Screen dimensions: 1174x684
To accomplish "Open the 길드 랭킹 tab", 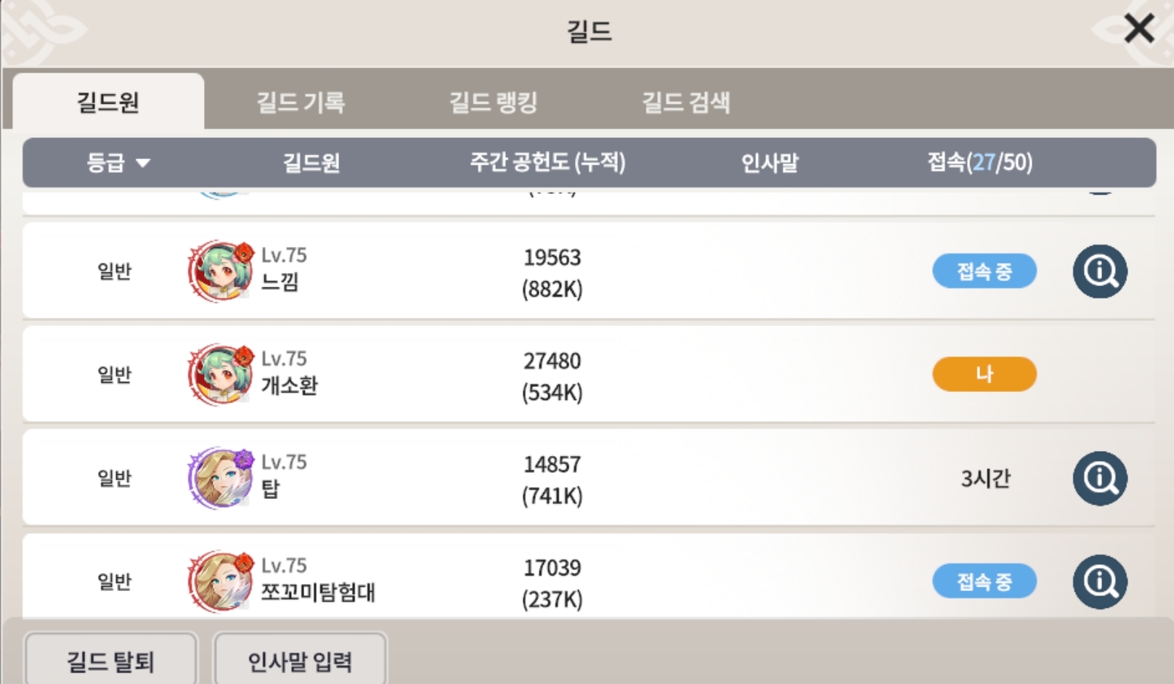I will coord(493,102).
